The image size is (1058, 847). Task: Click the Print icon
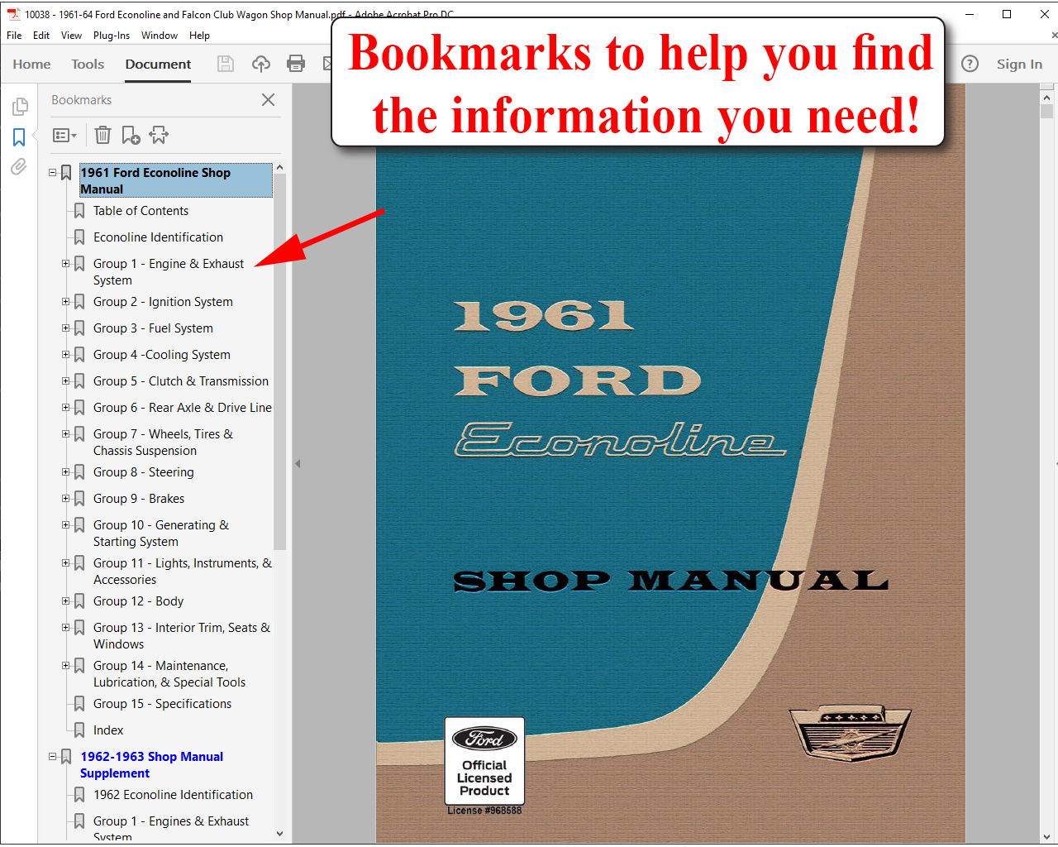click(296, 64)
